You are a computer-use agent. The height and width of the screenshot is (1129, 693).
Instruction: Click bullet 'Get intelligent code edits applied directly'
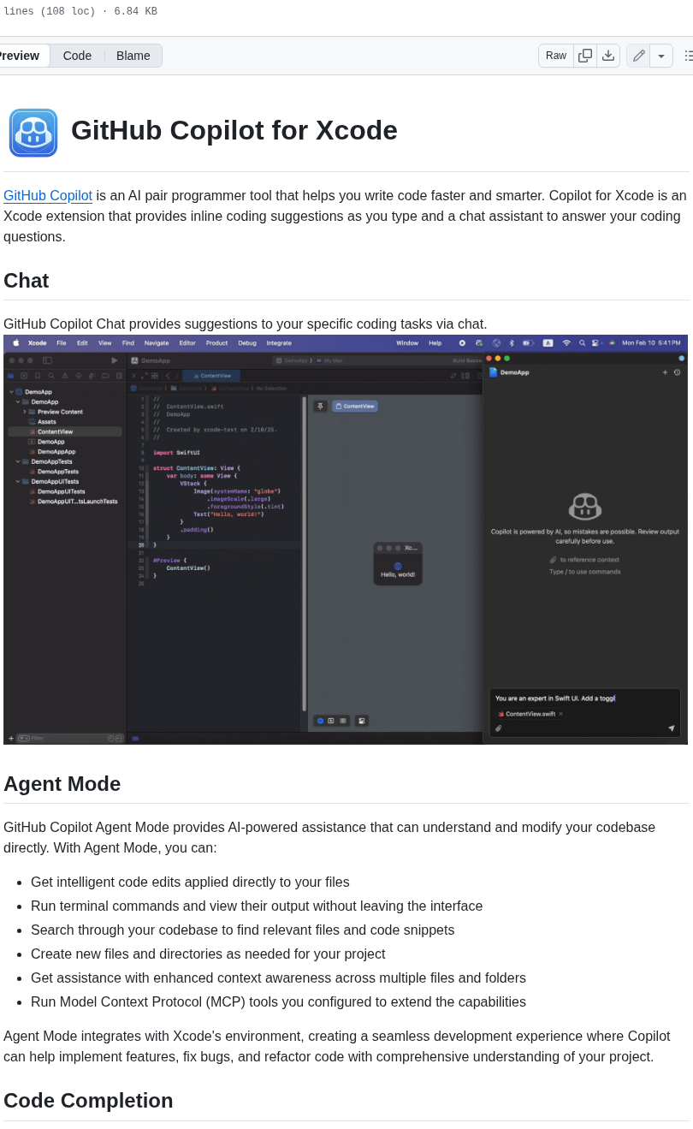pyautogui.click(x=190, y=882)
